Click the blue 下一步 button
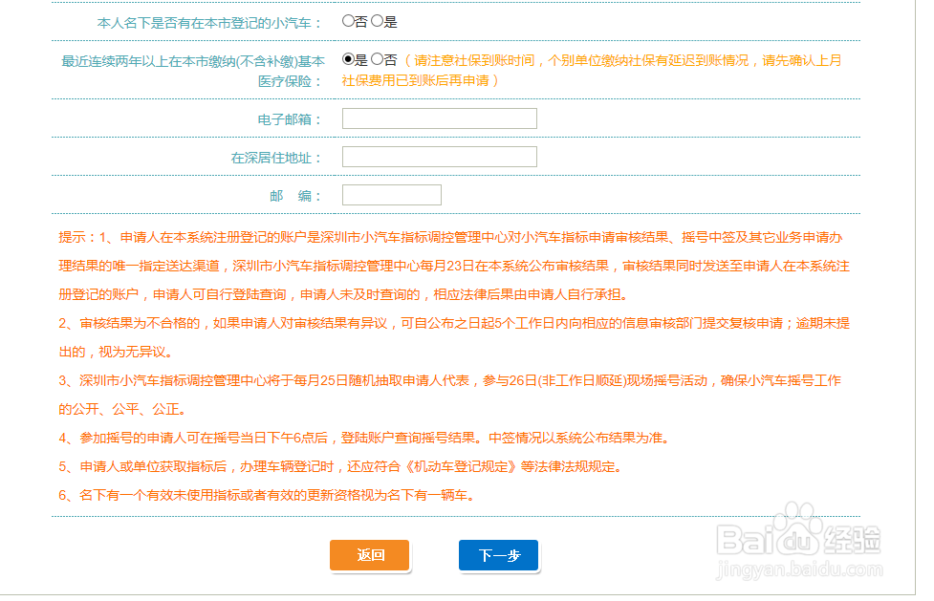This screenshot has height=601, width=934. 498,555
